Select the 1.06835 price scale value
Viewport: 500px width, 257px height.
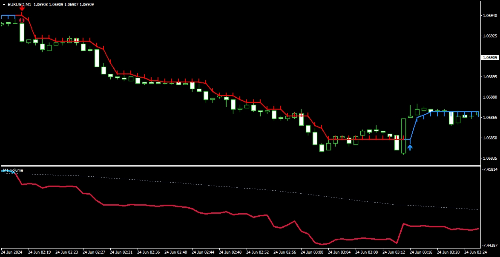(x=490, y=158)
